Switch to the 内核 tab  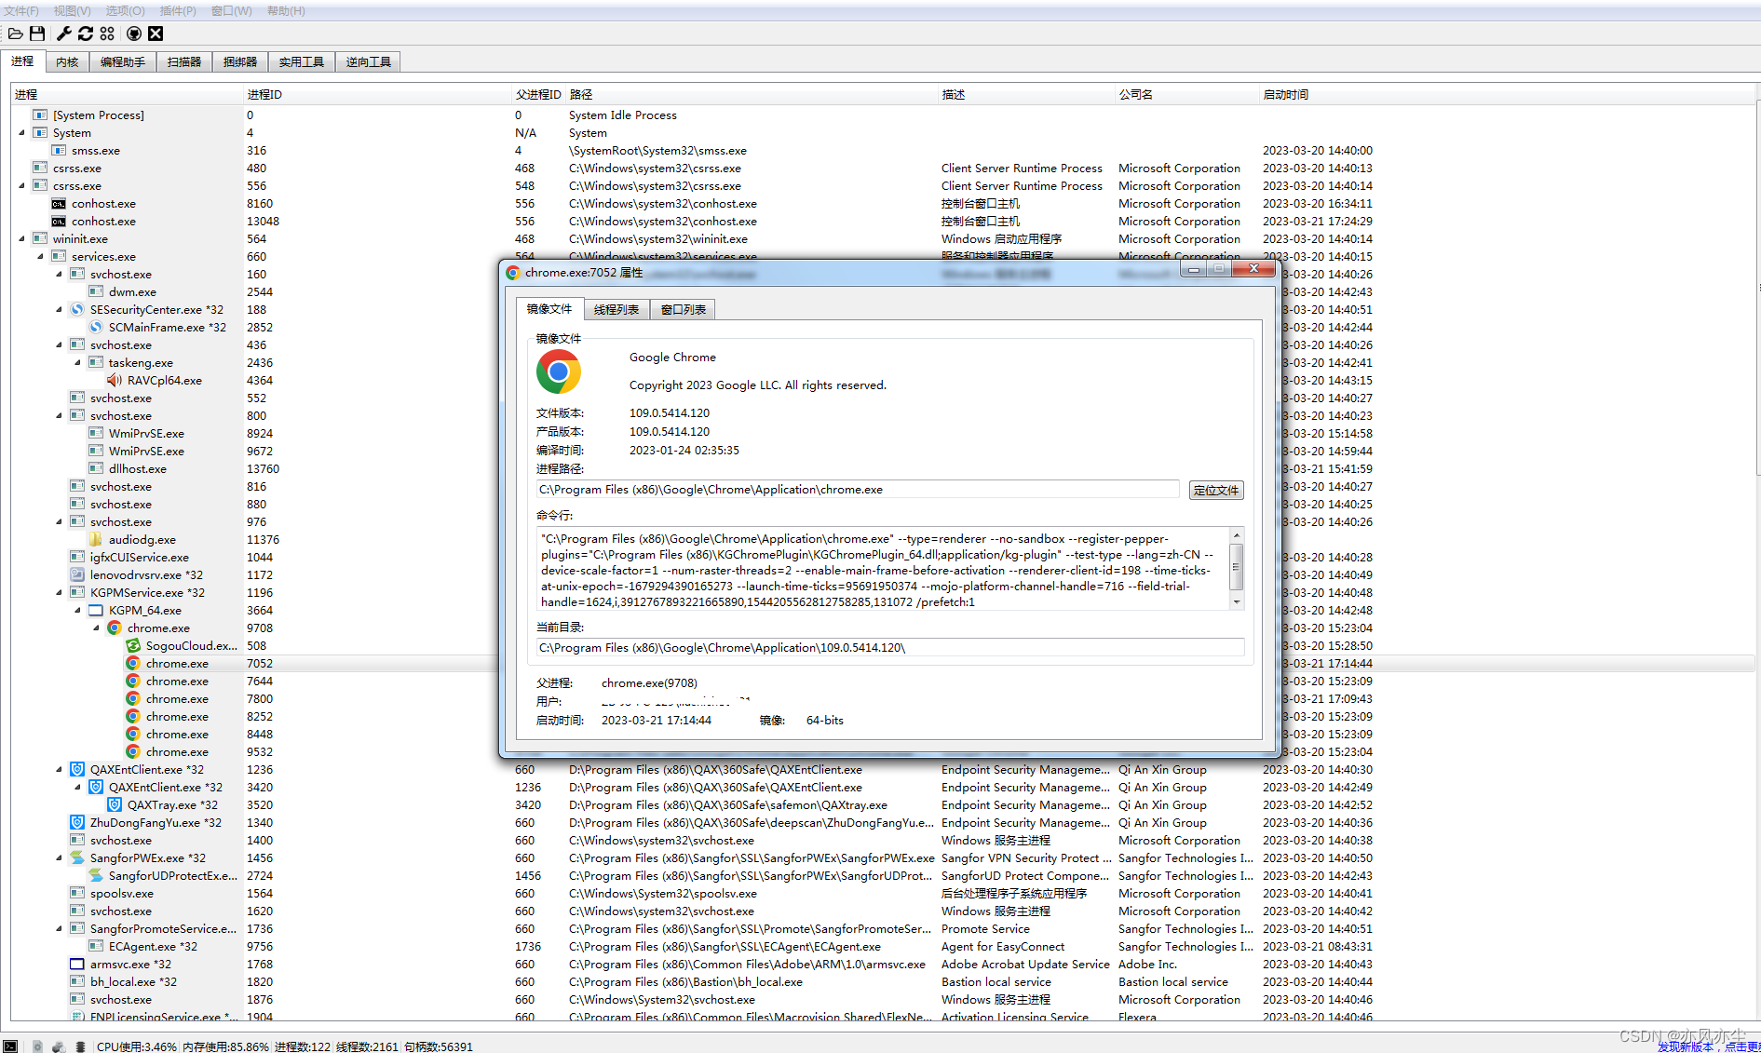[x=67, y=61]
